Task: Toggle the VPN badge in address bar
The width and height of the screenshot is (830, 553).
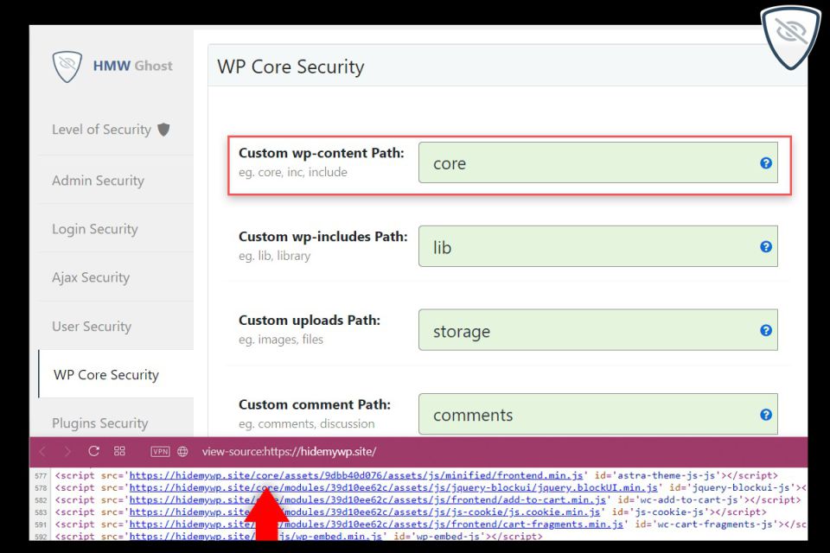Action: (x=160, y=451)
